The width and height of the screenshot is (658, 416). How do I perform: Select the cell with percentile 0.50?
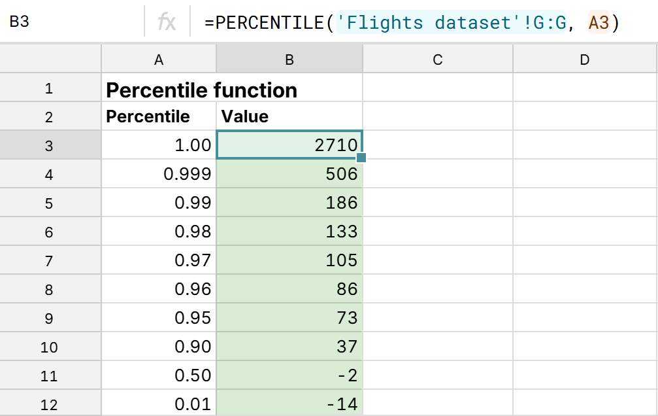158,375
